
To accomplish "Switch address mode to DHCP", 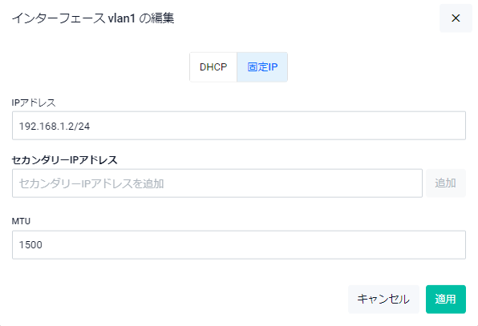I will tap(213, 67).
